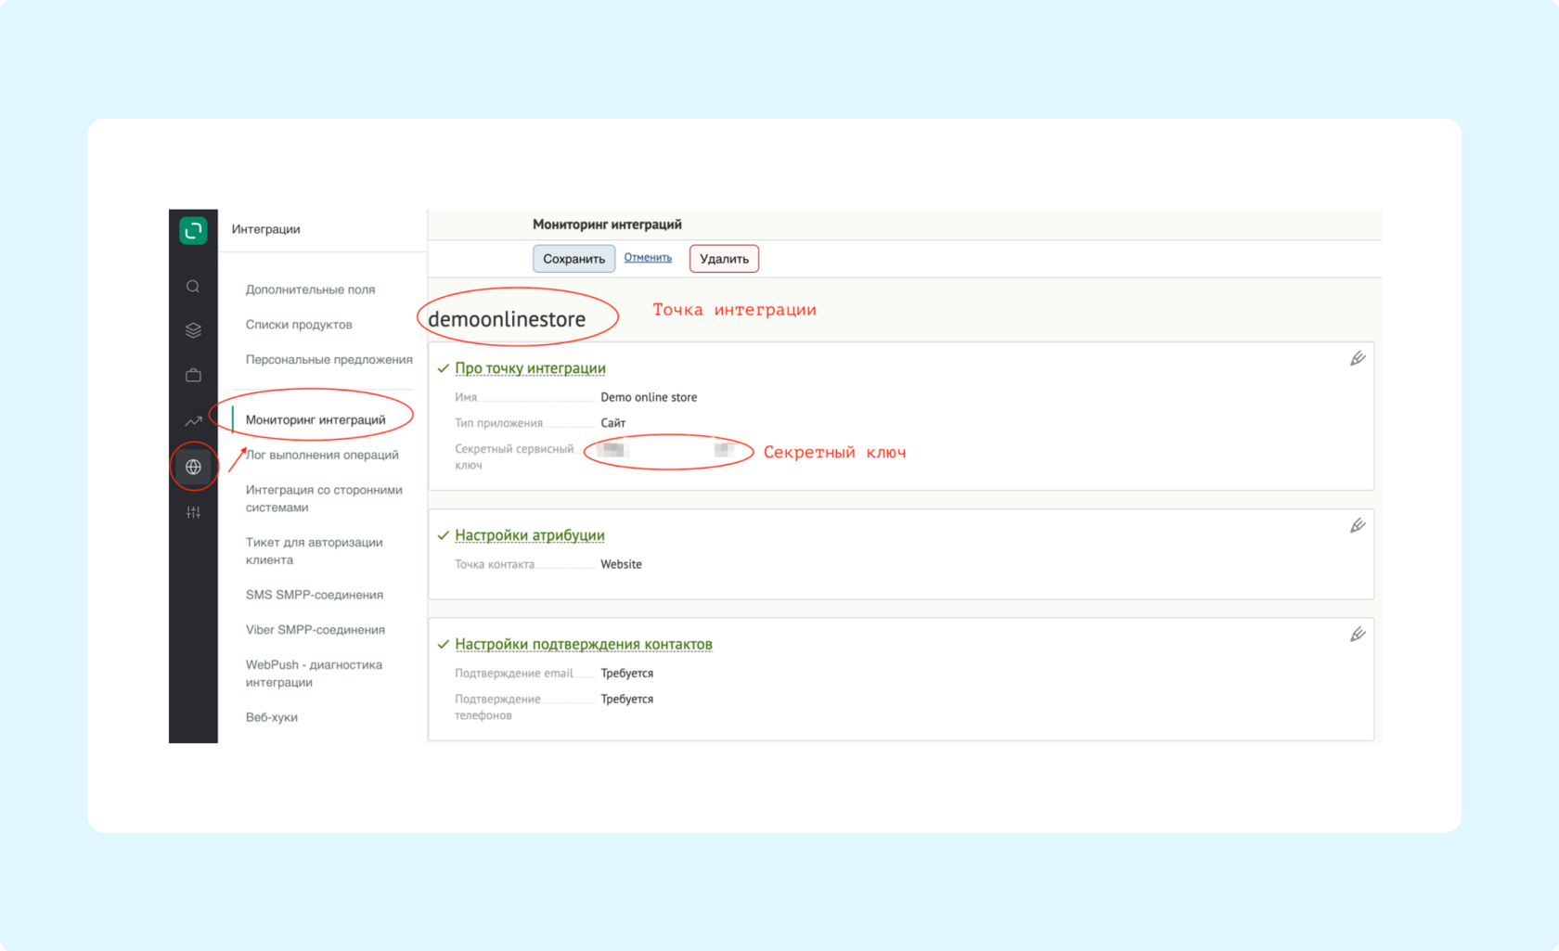Click the 'Website' contact point value
This screenshot has width=1559, height=951.
[621, 564]
